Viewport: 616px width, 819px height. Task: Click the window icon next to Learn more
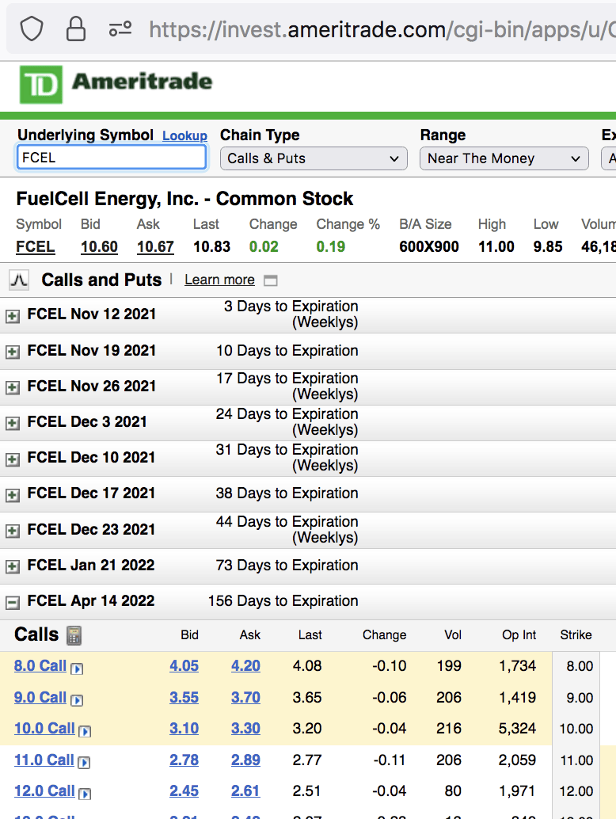click(271, 280)
